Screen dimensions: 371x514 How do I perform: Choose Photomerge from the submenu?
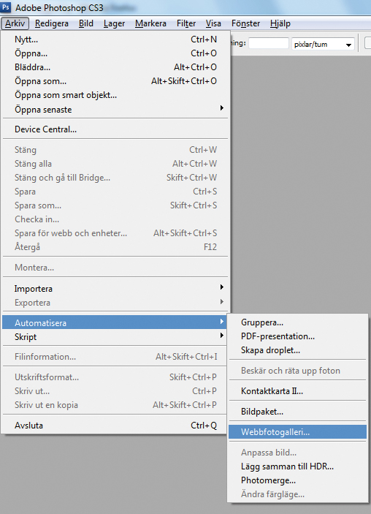click(x=298, y=480)
